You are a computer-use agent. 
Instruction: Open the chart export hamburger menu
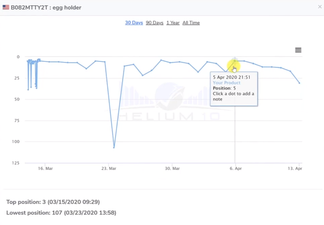click(x=298, y=50)
